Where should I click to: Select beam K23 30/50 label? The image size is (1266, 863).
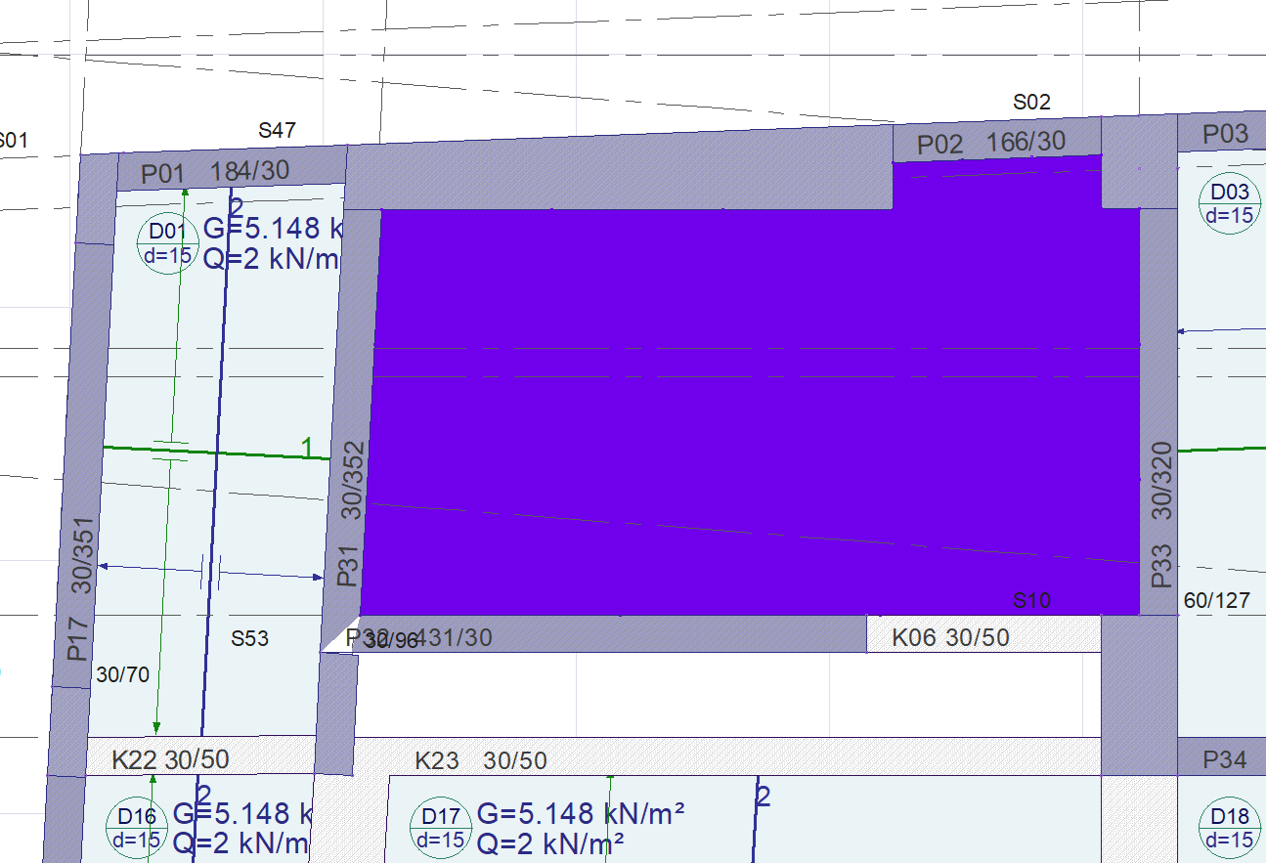[481, 760]
